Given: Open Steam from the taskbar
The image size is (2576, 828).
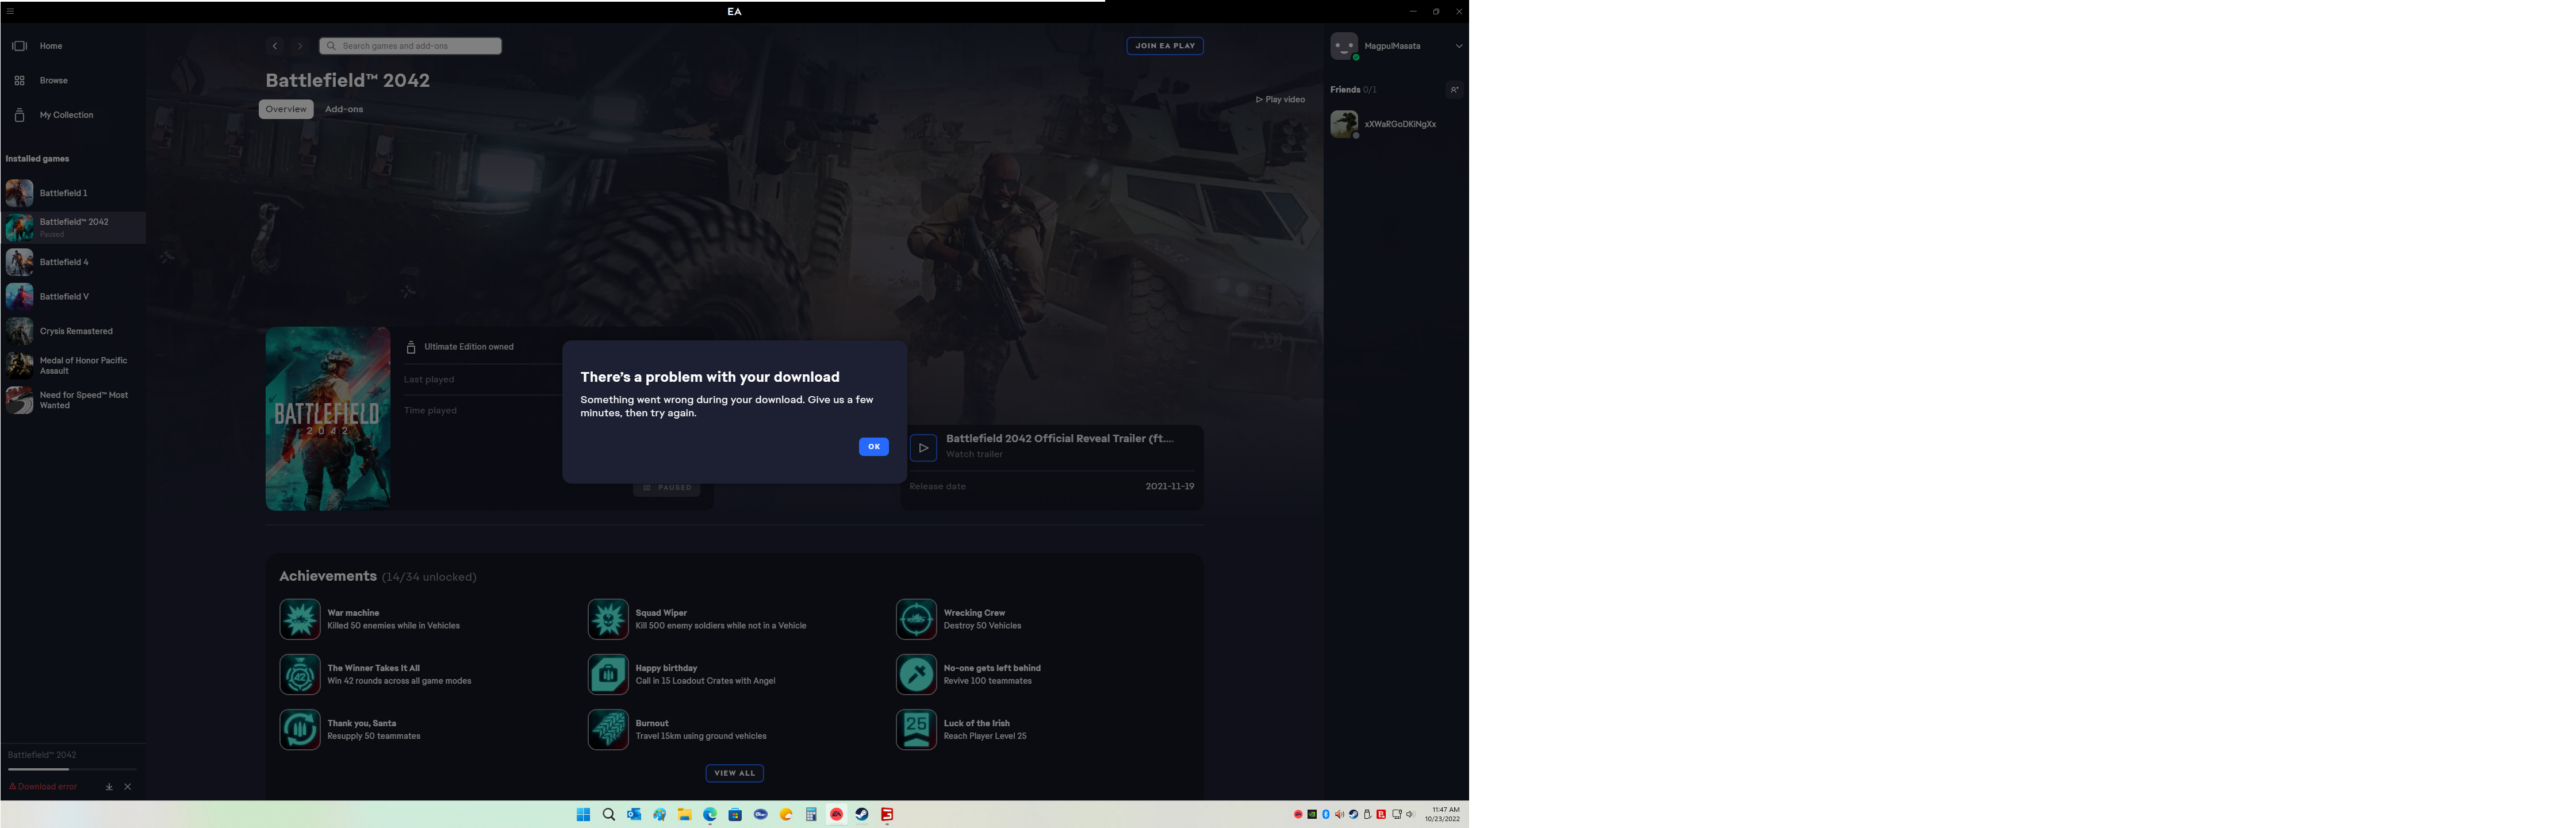Looking at the screenshot, I should [862, 815].
